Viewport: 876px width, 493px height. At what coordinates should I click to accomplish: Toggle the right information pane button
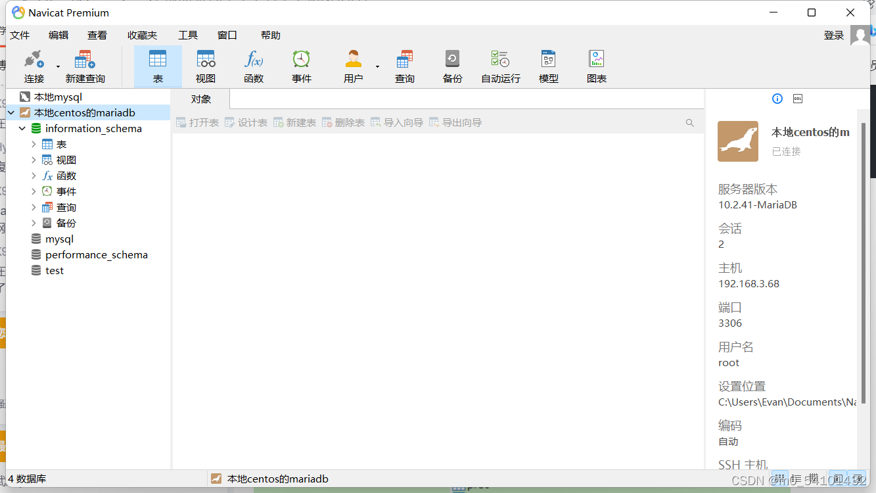point(858,478)
